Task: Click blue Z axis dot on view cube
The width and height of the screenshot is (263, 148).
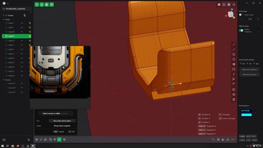Action: pyautogui.click(x=232, y=9)
